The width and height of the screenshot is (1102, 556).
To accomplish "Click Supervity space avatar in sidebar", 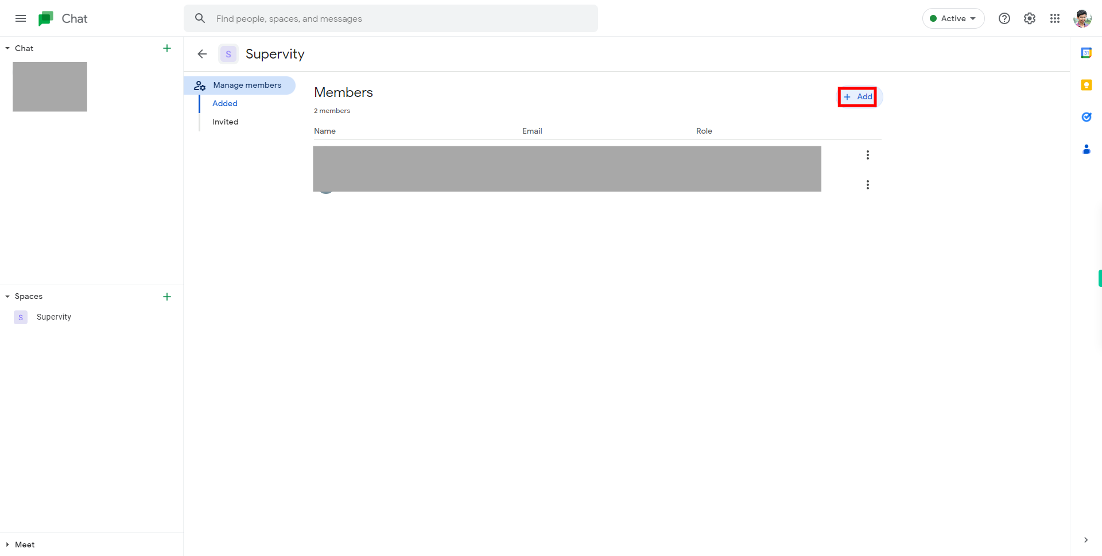I will (x=21, y=317).
